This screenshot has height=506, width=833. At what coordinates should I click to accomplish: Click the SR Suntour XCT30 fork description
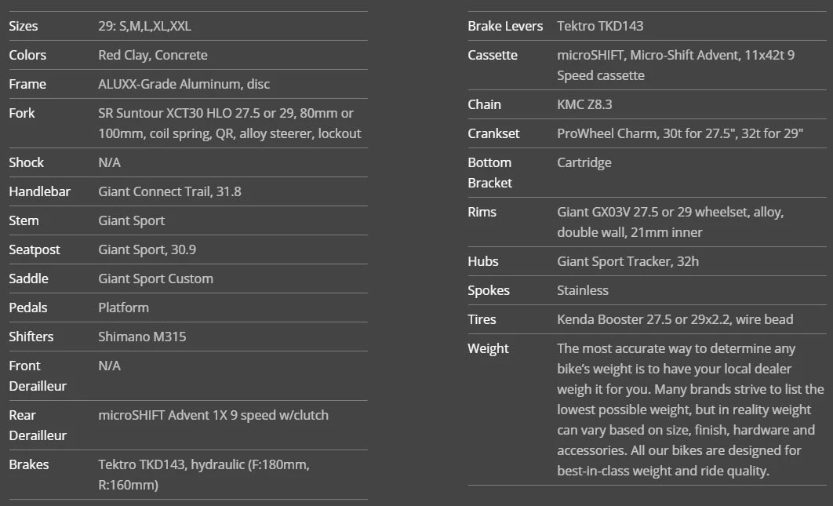point(229,123)
